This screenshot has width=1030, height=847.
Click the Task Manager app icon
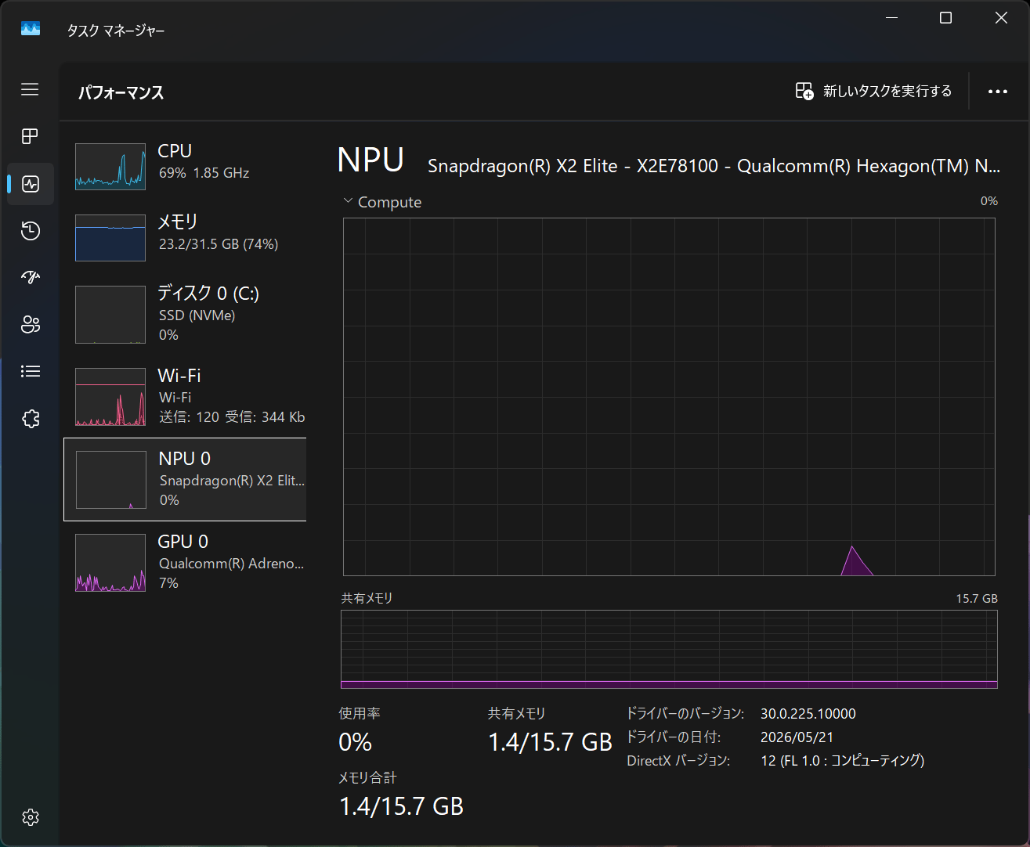[x=31, y=29]
